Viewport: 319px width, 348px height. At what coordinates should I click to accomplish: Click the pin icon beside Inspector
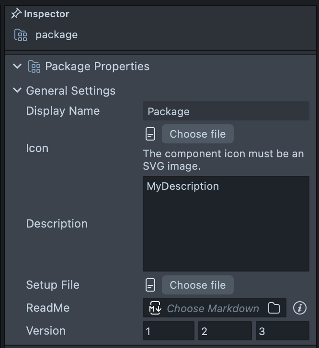tap(16, 14)
